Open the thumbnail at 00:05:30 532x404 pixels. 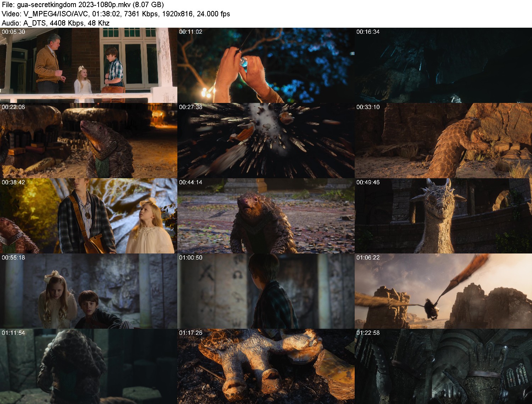[x=89, y=65]
